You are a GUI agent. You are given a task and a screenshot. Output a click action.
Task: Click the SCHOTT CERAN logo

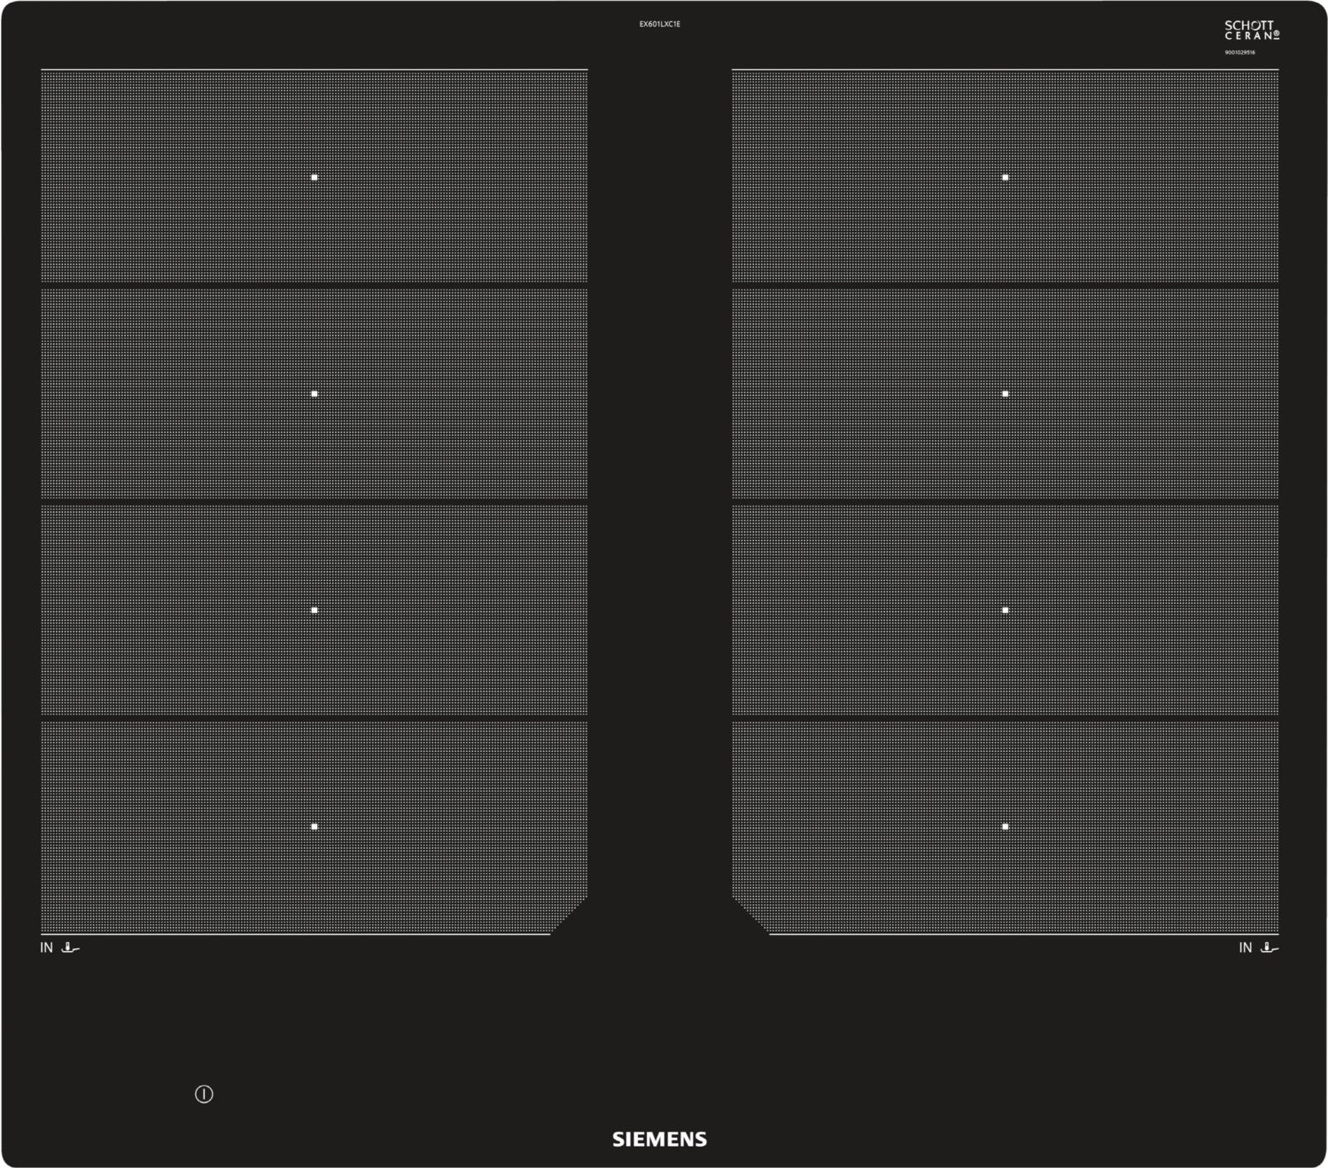coord(1251,31)
